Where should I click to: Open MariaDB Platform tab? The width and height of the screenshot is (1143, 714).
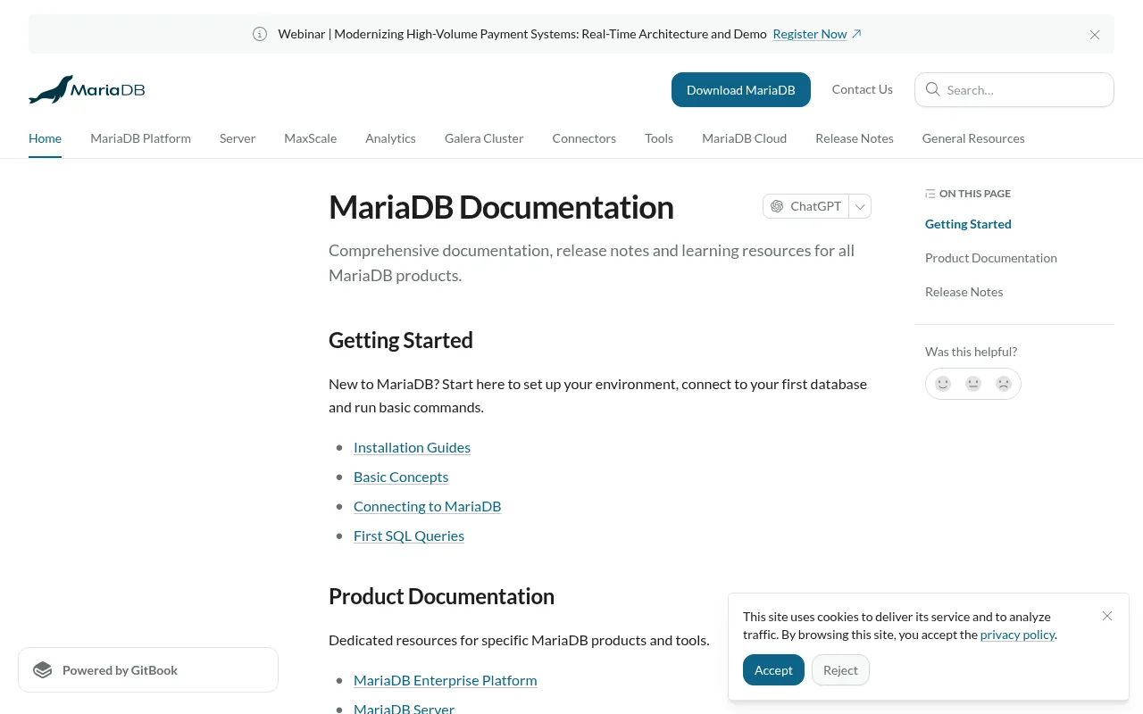pos(141,138)
